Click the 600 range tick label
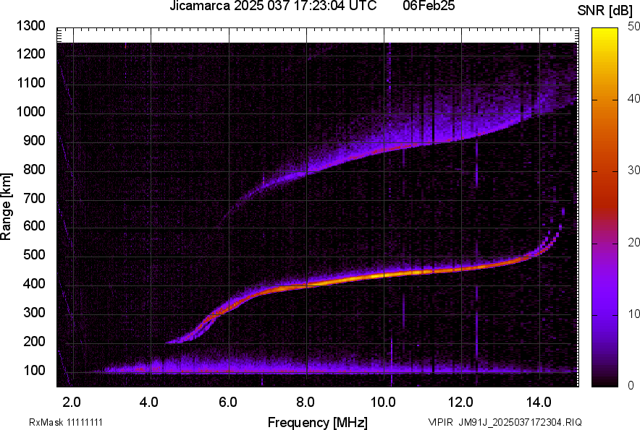 (x=34, y=226)
